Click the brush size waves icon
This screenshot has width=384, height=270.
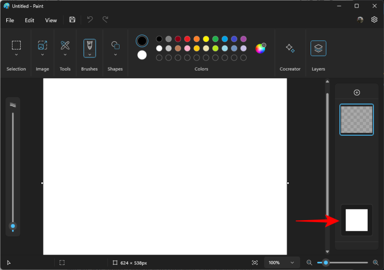pyautogui.click(x=13, y=105)
